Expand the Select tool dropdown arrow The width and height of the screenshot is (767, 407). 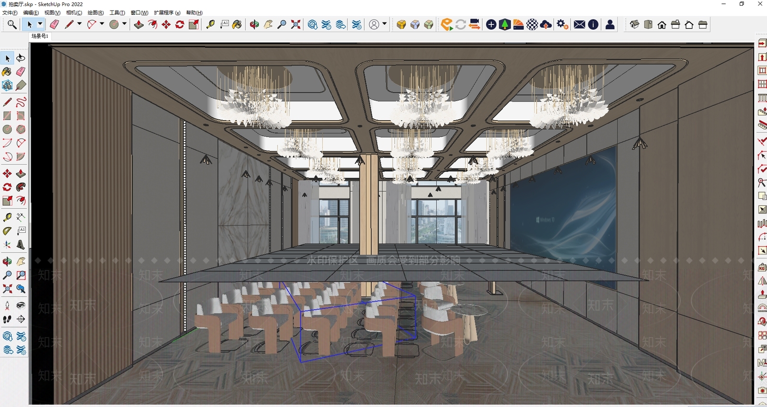(x=40, y=24)
